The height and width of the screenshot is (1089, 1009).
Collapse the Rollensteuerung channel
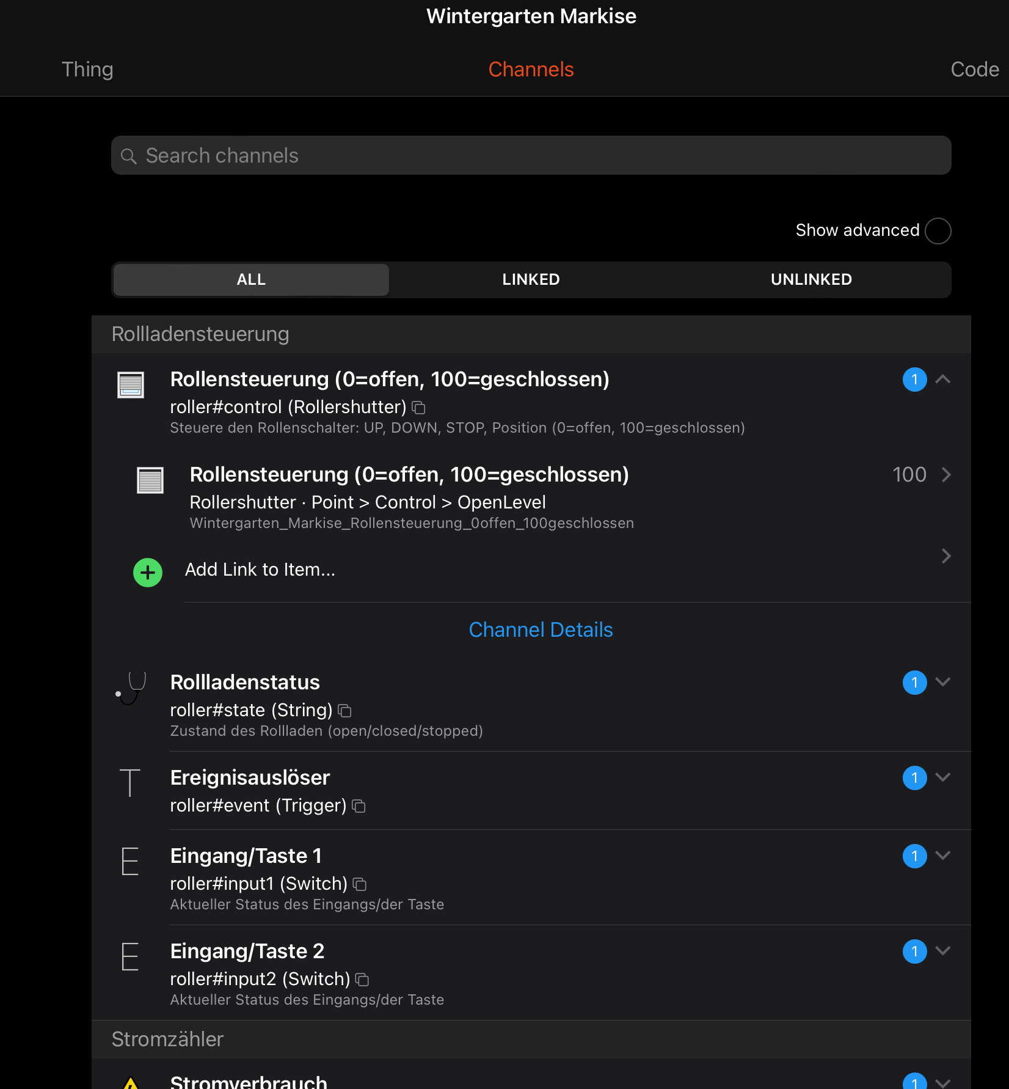tap(943, 380)
